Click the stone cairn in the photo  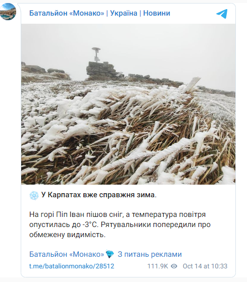pyautogui.click(x=103, y=70)
